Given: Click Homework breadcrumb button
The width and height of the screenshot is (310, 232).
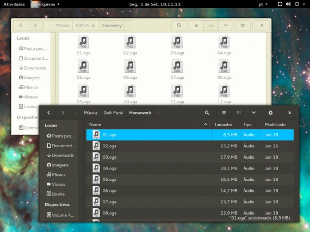Looking at the screenshot, I should coord(140,113).
